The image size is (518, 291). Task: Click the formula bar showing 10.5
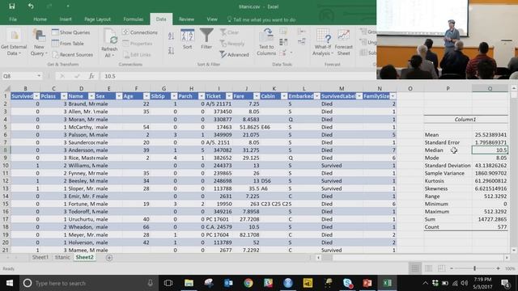238,76
